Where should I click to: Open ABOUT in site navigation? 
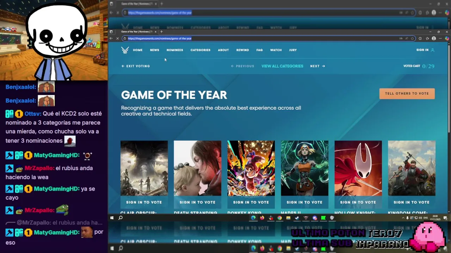coord(223,50)
